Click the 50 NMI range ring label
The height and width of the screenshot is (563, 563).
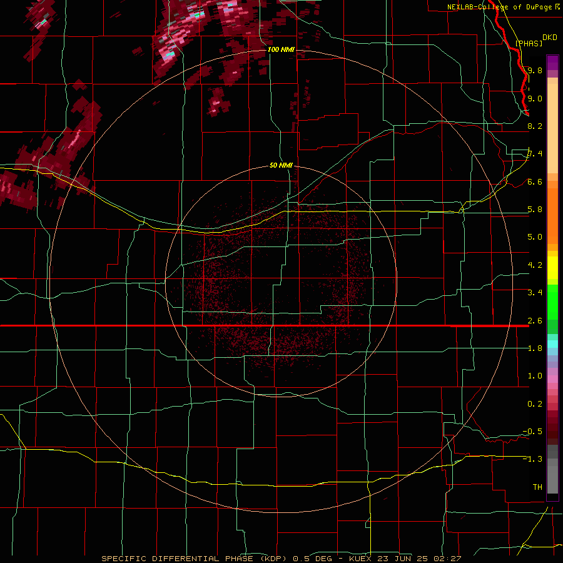[281, 165]
